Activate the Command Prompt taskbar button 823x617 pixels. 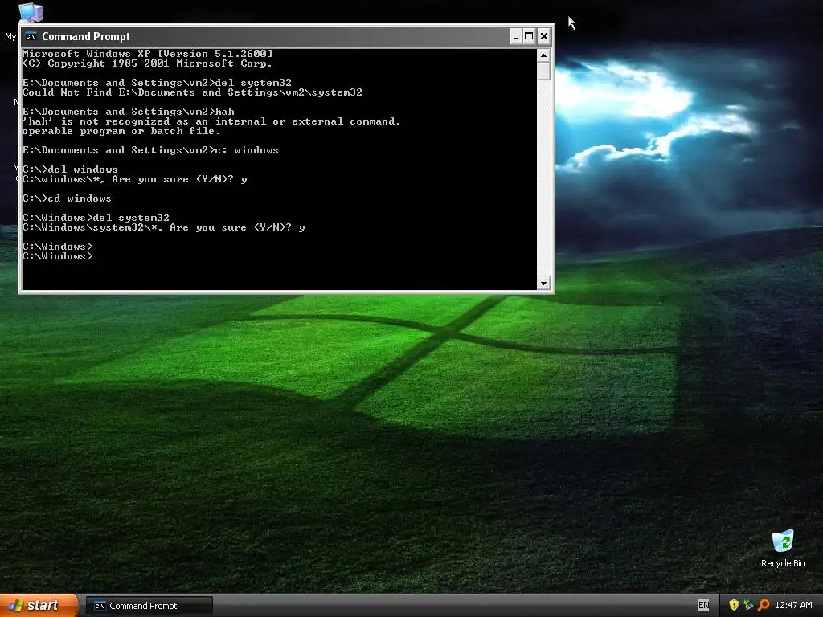click(x=149, y=606)
